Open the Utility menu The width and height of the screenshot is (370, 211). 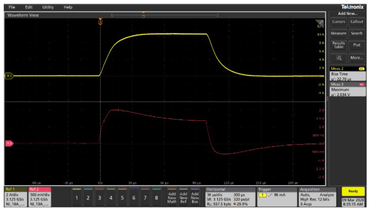(x=48, y=7)
